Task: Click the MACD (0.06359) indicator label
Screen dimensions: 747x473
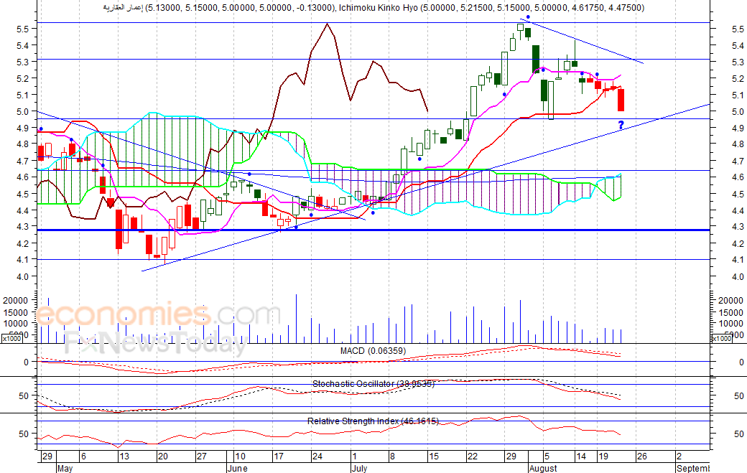Action: point(373,351)
